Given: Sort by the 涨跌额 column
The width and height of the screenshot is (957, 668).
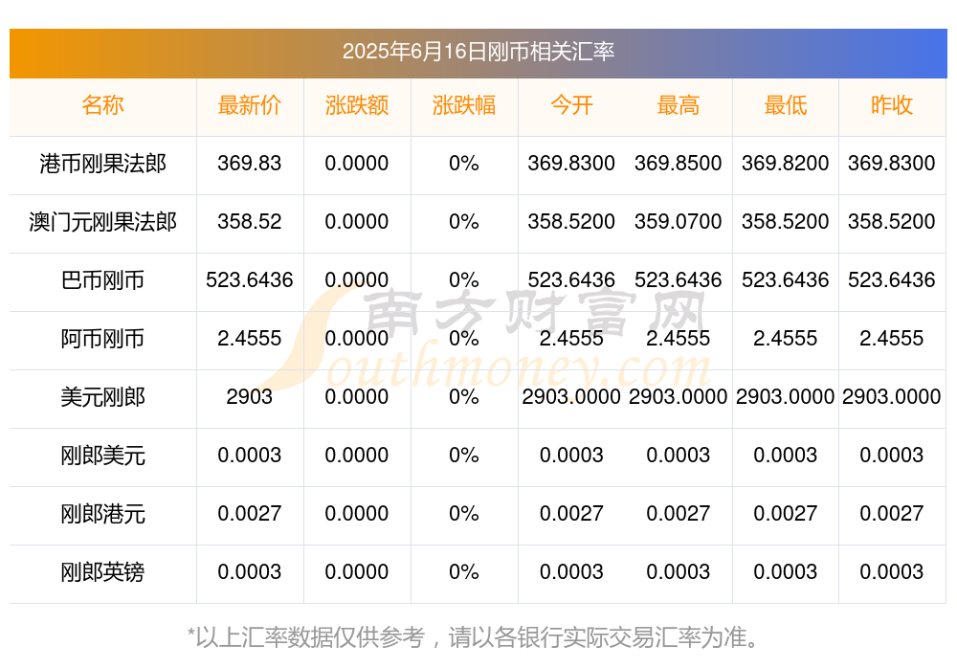Looking at the screenshot, I should tap(357, 105).
